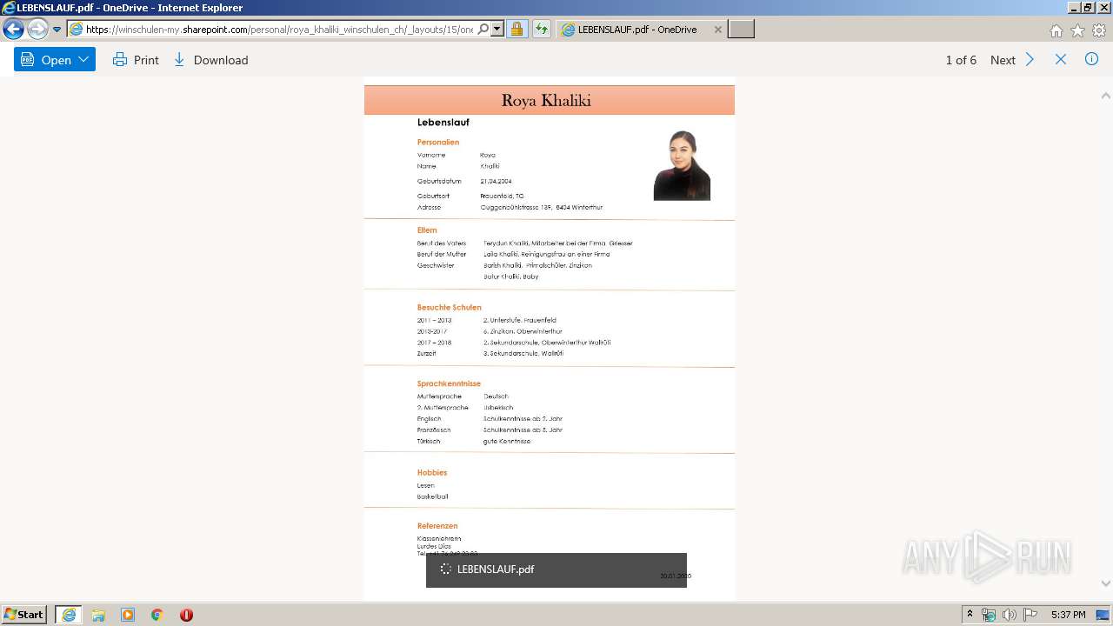Expand the address bar autocomplete dropdown

click(497, 30)
